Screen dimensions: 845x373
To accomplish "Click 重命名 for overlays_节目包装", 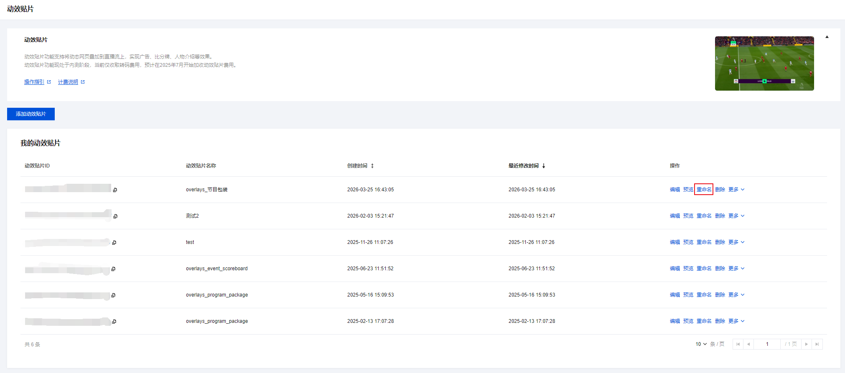I will (704, 190).
